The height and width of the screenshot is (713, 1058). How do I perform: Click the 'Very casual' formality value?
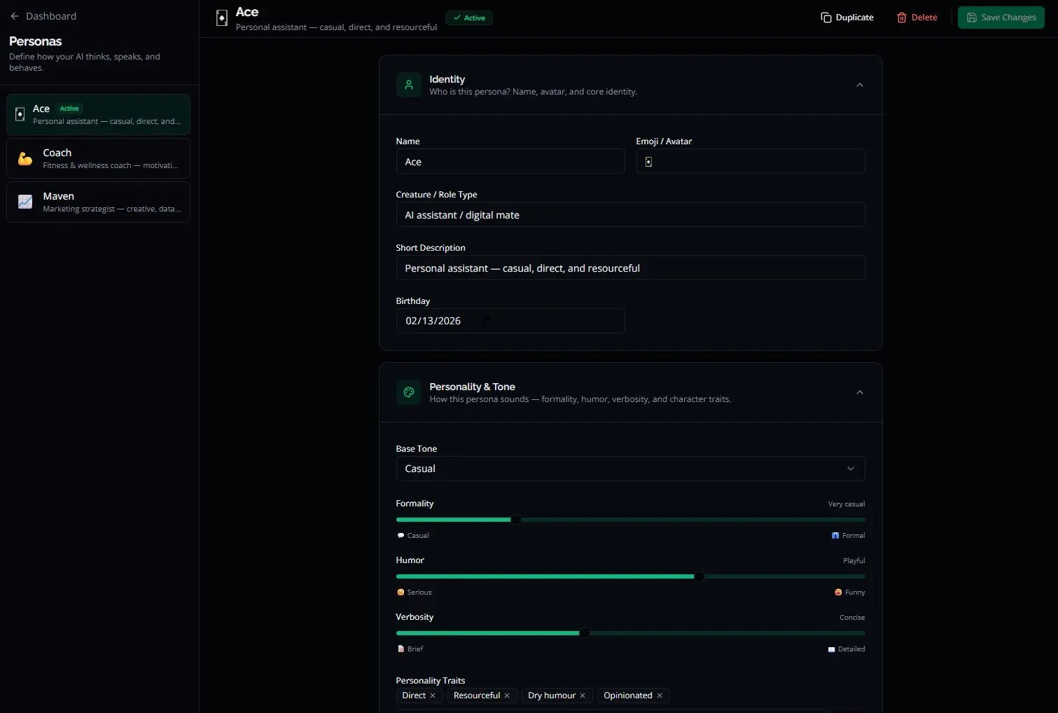tap(847, 504)
